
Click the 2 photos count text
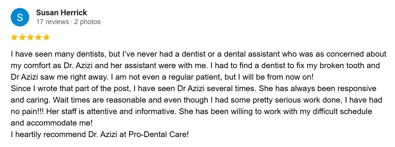(x=87, y=22)
